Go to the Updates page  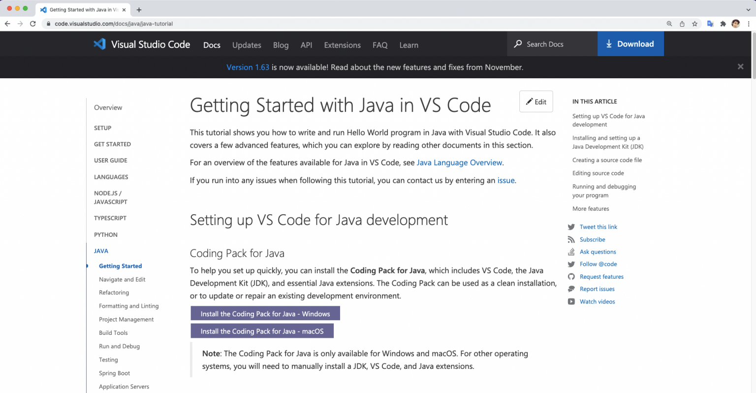247,45
